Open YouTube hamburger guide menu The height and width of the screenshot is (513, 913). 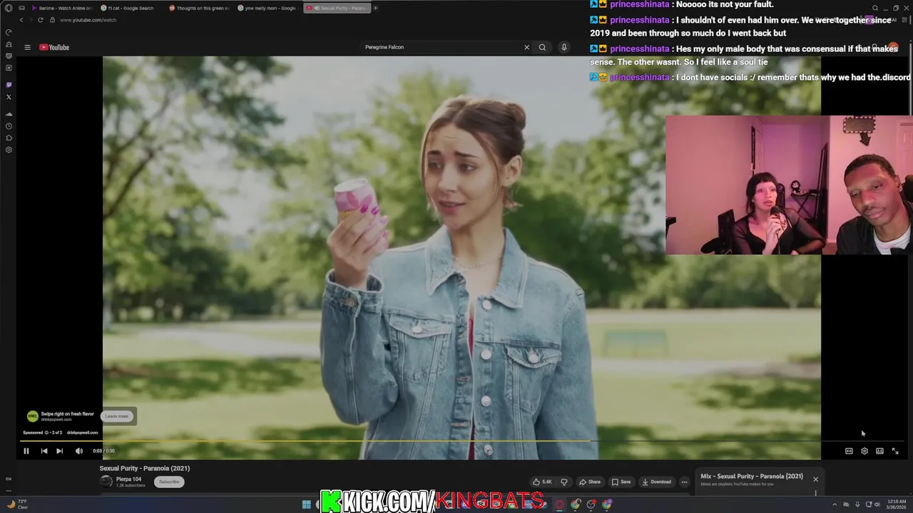pos(28,48)
